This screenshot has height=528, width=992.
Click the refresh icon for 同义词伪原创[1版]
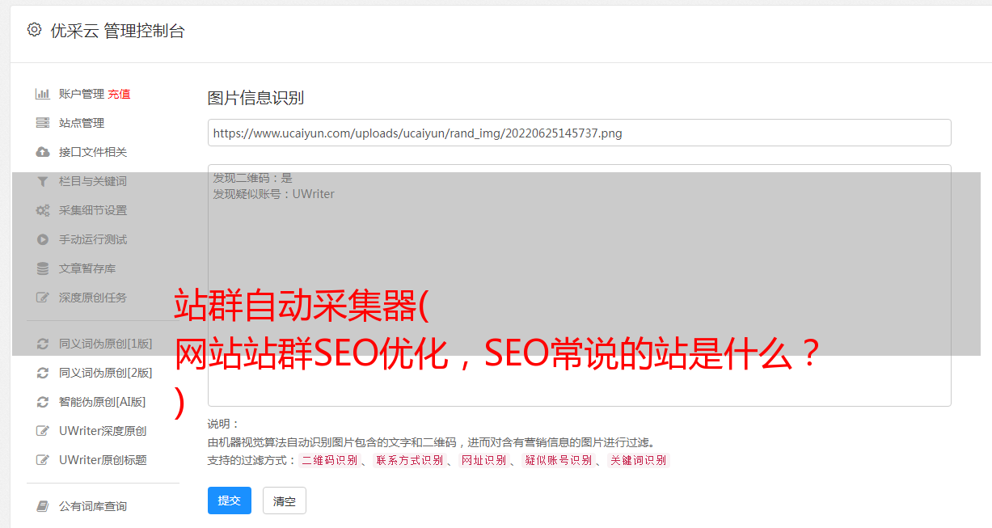pos(43,344)
